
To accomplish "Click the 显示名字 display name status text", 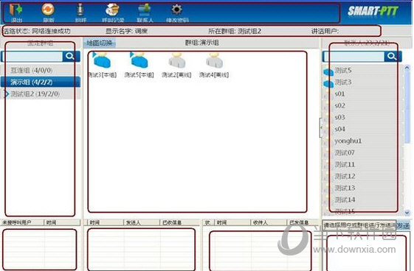I will 126,31.
